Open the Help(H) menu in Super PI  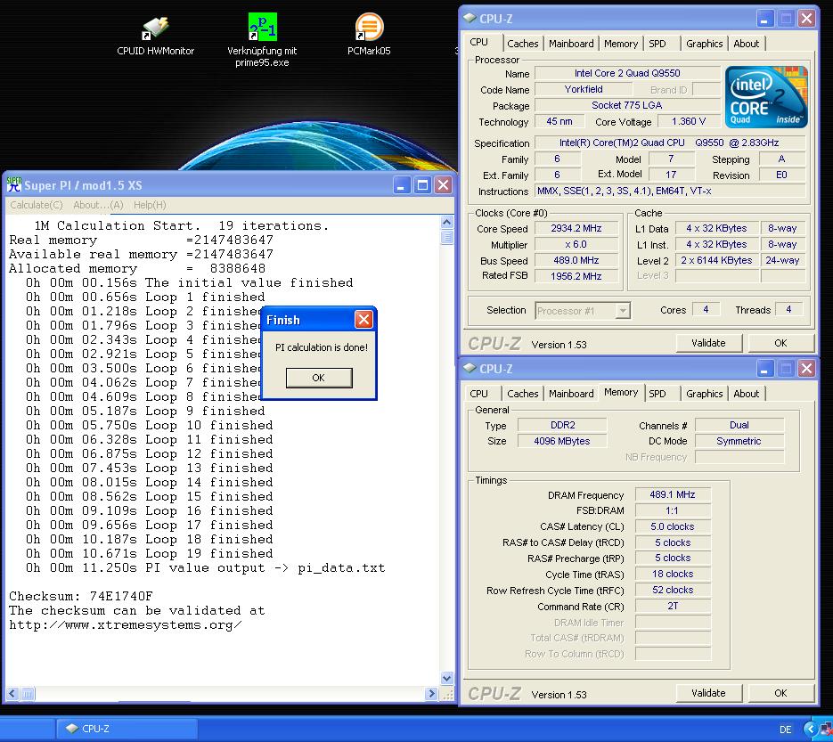pos(150,205)
